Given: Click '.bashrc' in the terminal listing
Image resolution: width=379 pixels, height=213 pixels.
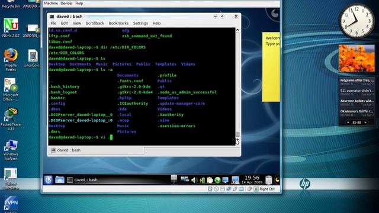Looking at the screenshot, I should point(57,98).
